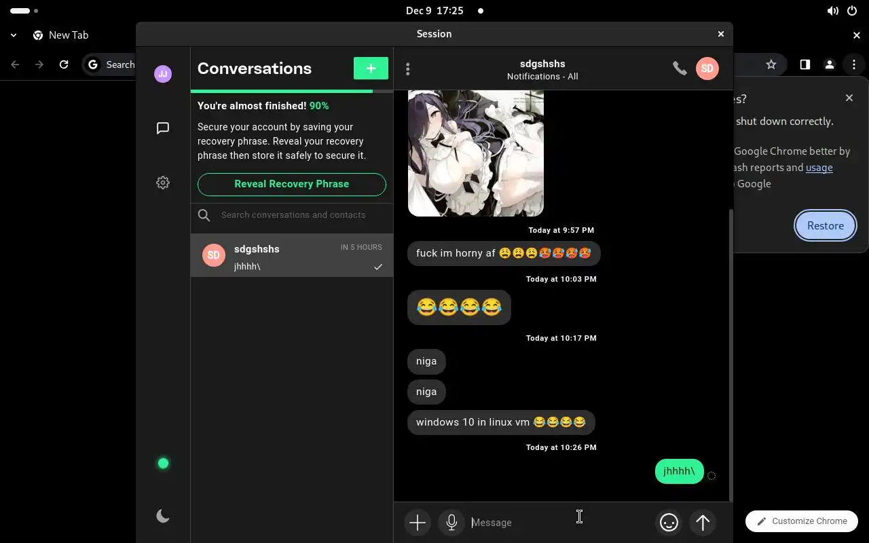This screenshot has width=869, height=543.
Task: Click the search magnifier icon
Action: (204, 215)
